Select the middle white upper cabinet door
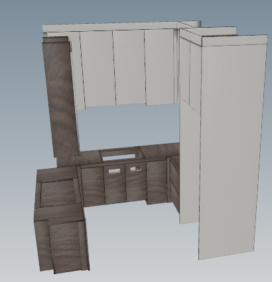Screen dimensions: 272x282 pos(129,68)
